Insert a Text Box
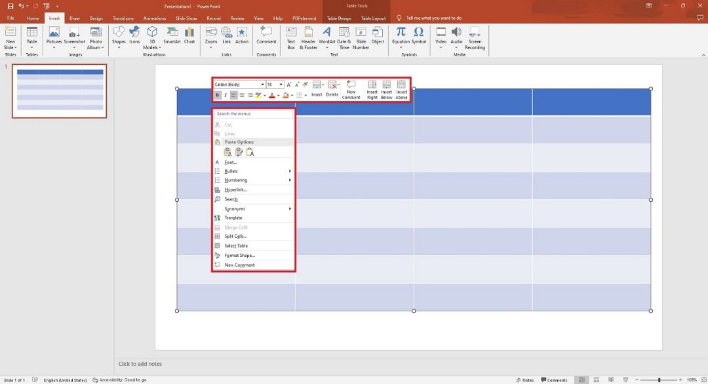The width and height of the screenshot is (708, 384). [291, 38]
